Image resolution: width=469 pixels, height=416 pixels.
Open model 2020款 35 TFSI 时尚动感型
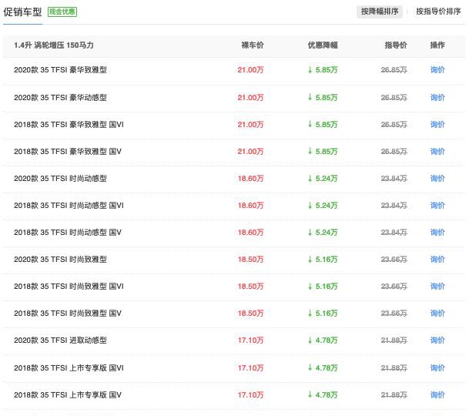point(60,179)
